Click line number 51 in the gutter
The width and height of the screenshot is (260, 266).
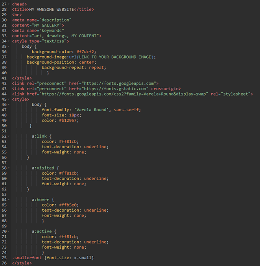point(4,131)
